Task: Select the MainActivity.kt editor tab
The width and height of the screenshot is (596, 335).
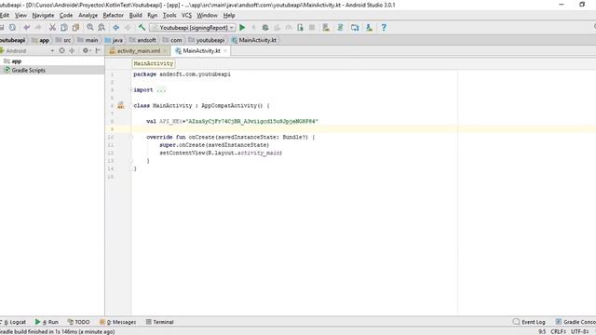Action: tap(201, 50)
